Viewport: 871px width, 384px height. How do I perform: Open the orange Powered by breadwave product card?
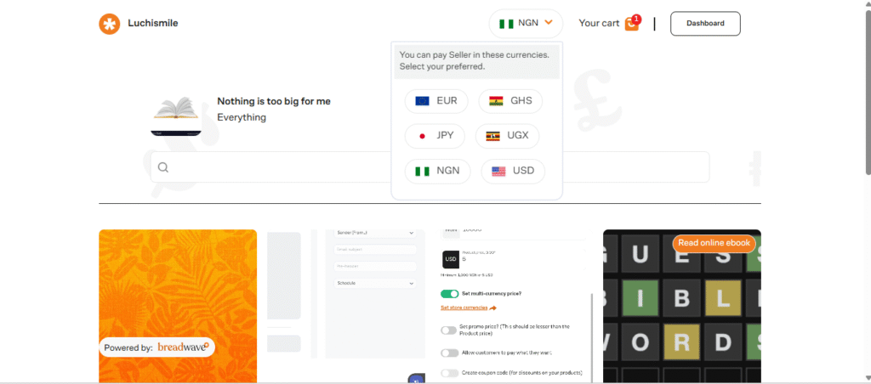[x=178, y=306]
